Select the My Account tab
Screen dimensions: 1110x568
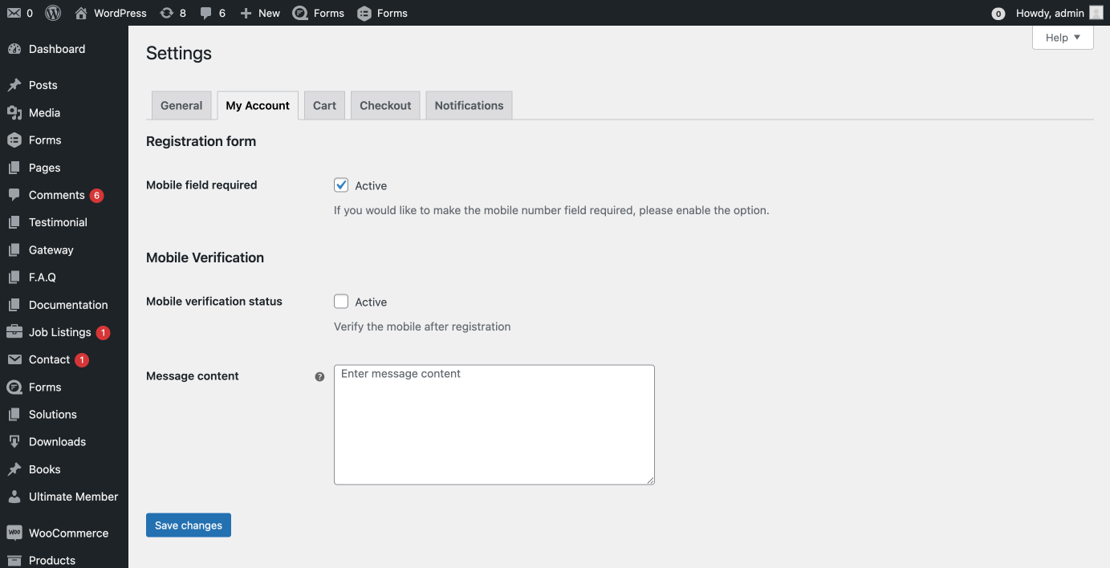tap(258, 105)
